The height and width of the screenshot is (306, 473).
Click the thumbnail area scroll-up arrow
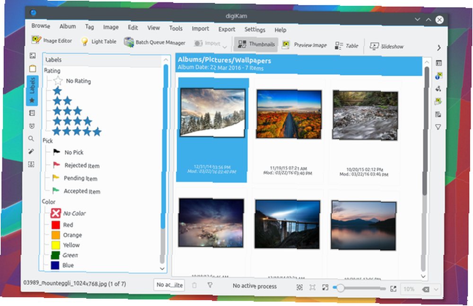427,62
